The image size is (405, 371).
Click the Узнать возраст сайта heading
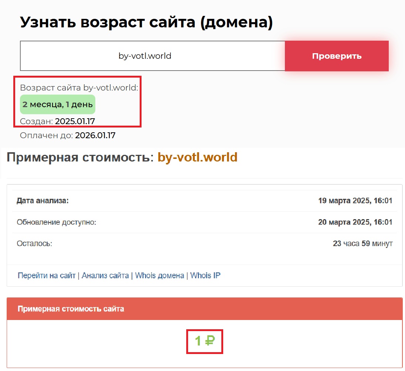[146, 22]
